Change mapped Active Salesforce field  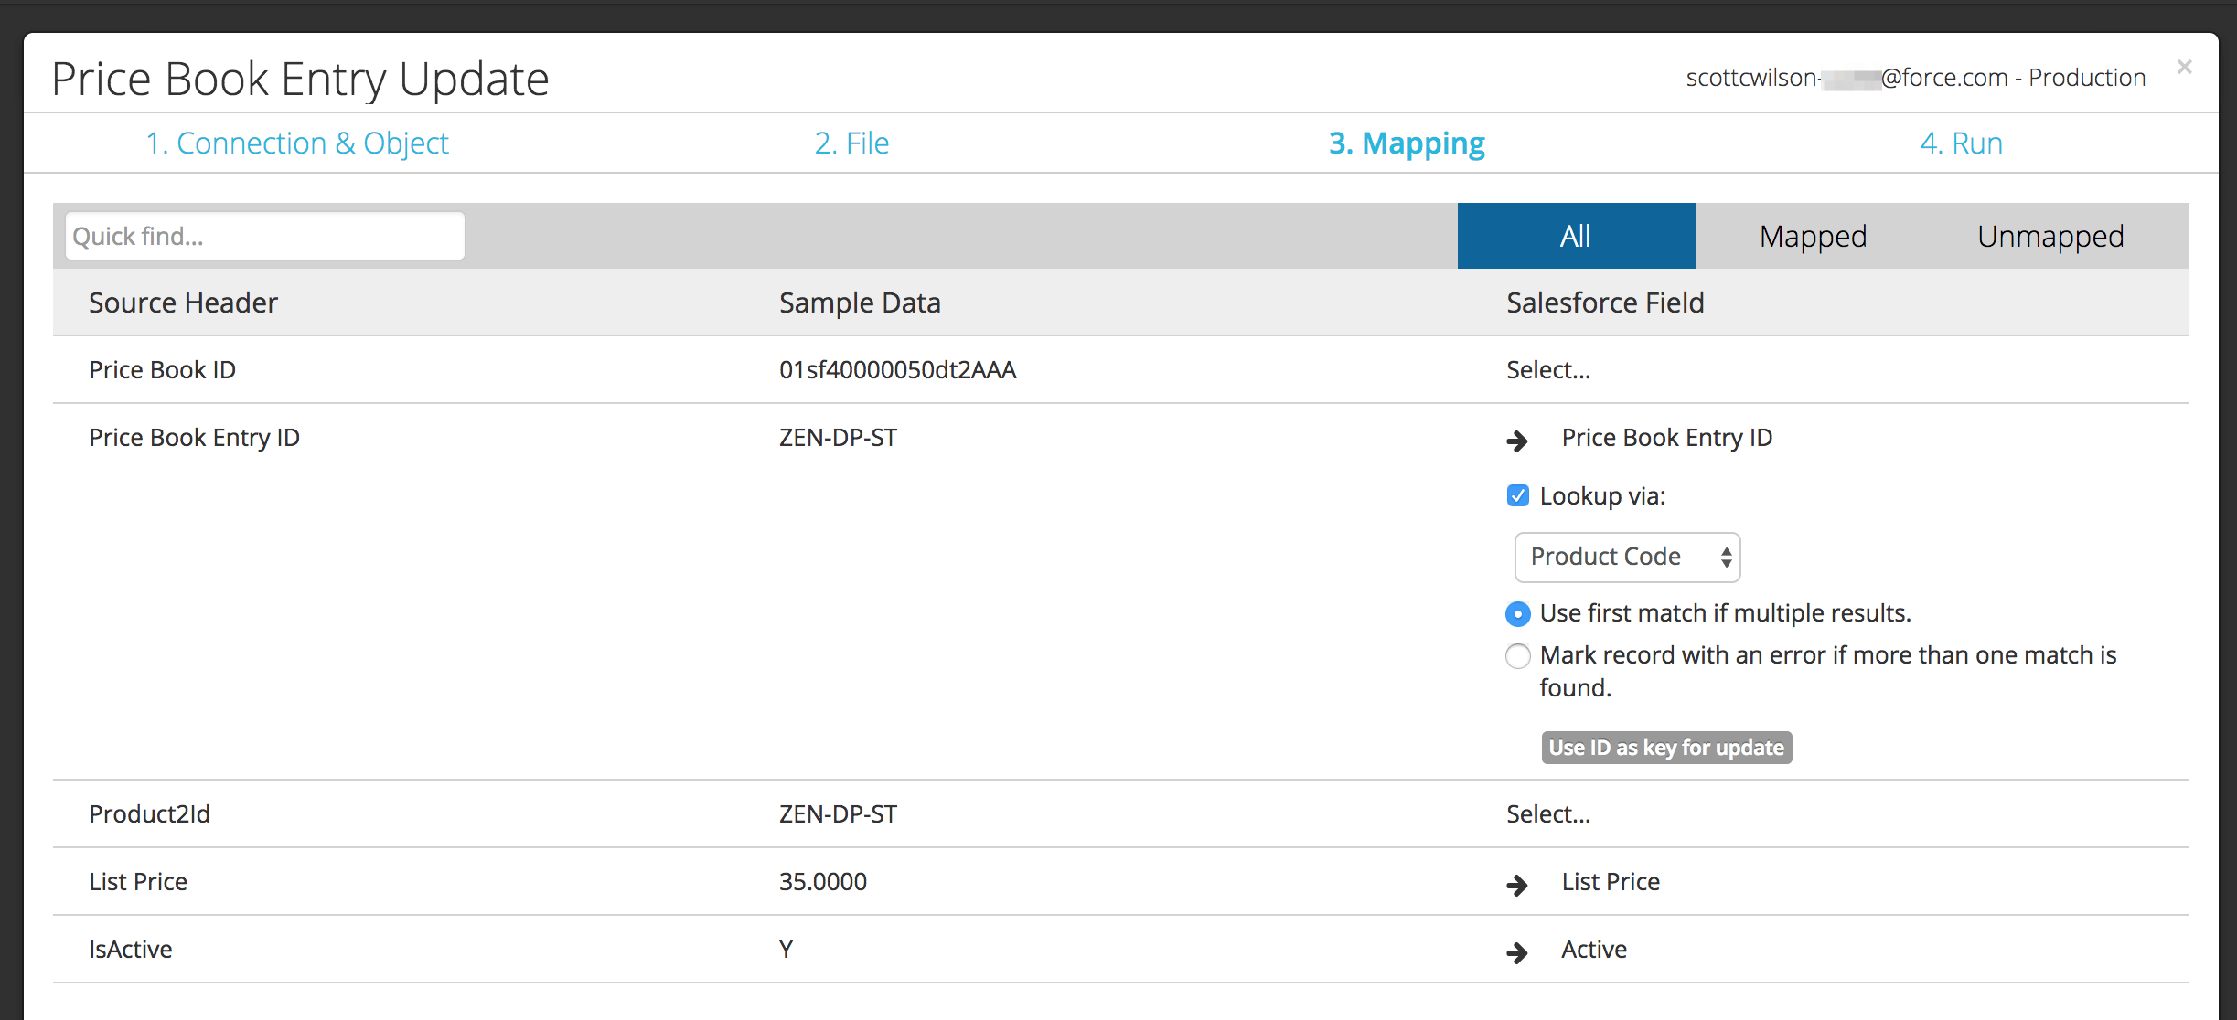[1594, 950]
